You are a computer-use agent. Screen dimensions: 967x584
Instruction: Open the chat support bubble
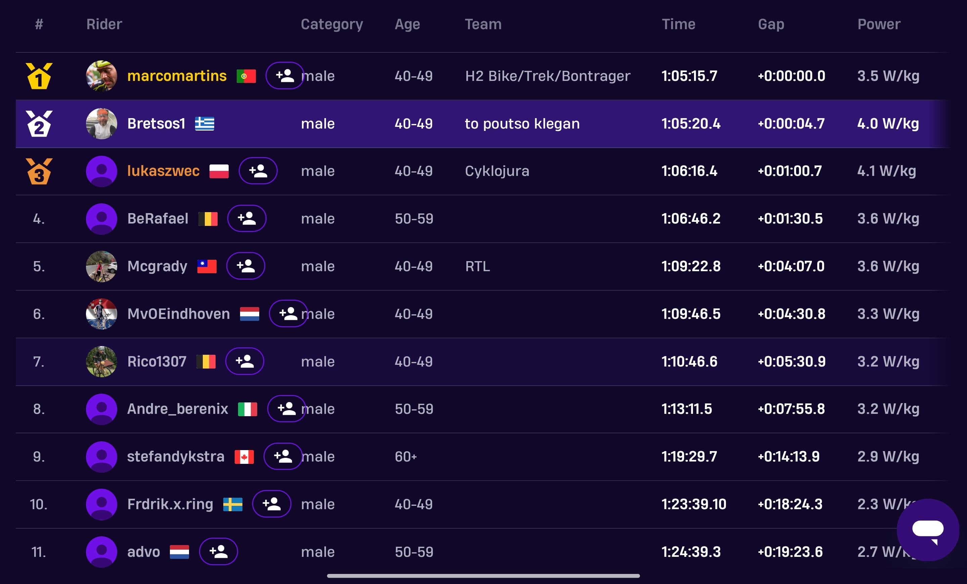tap(927, 530)
